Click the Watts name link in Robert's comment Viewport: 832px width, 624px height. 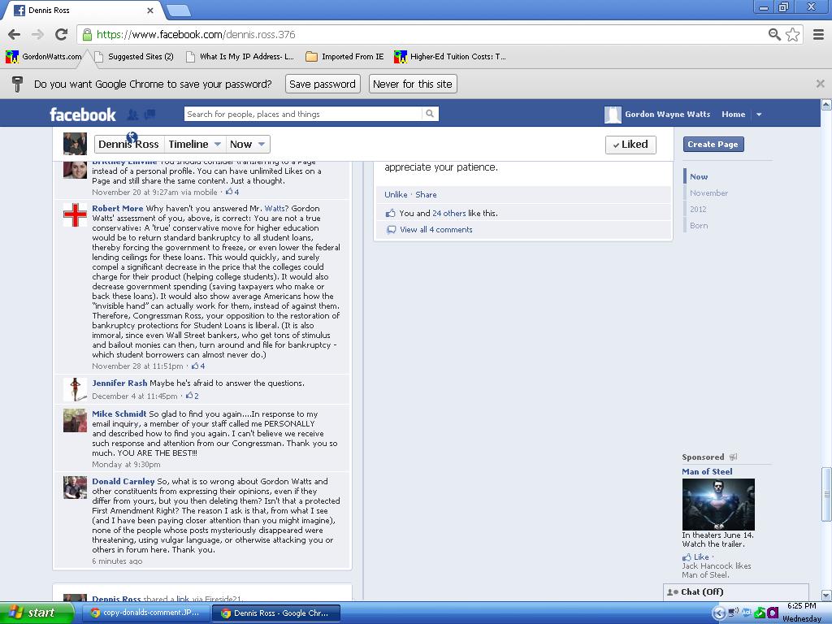275,209
